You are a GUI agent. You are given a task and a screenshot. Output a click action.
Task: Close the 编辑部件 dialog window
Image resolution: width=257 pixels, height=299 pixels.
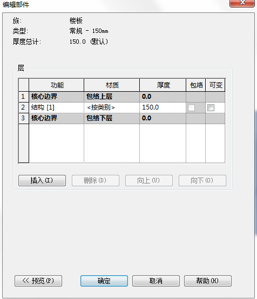coord(242,3)
